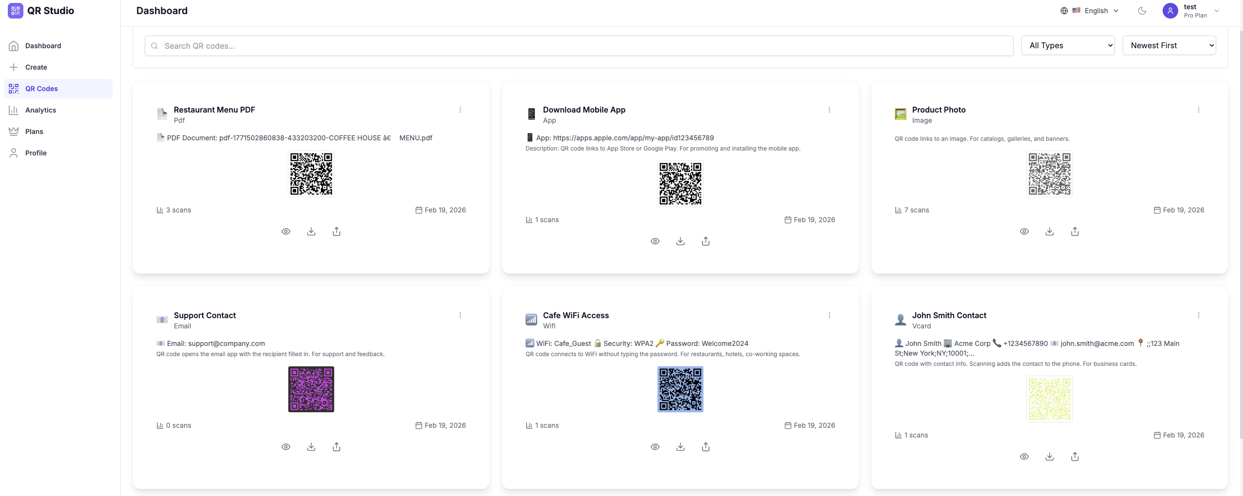Download Cafe WiFi Access QR code
Image resolution: width=1243 pixels, height=496 pixels.
click(680, 447)
